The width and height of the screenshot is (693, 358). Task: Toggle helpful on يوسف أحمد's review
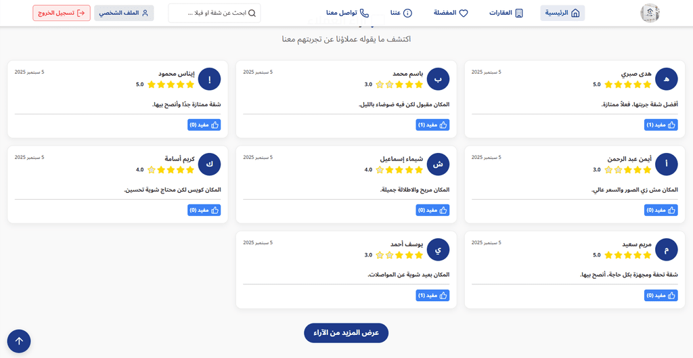pyautogui.click(x=432, y=296)
